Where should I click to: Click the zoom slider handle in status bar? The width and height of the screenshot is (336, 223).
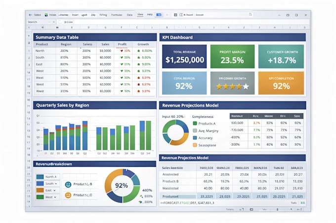pyautogui.click(x=277, y=209)
